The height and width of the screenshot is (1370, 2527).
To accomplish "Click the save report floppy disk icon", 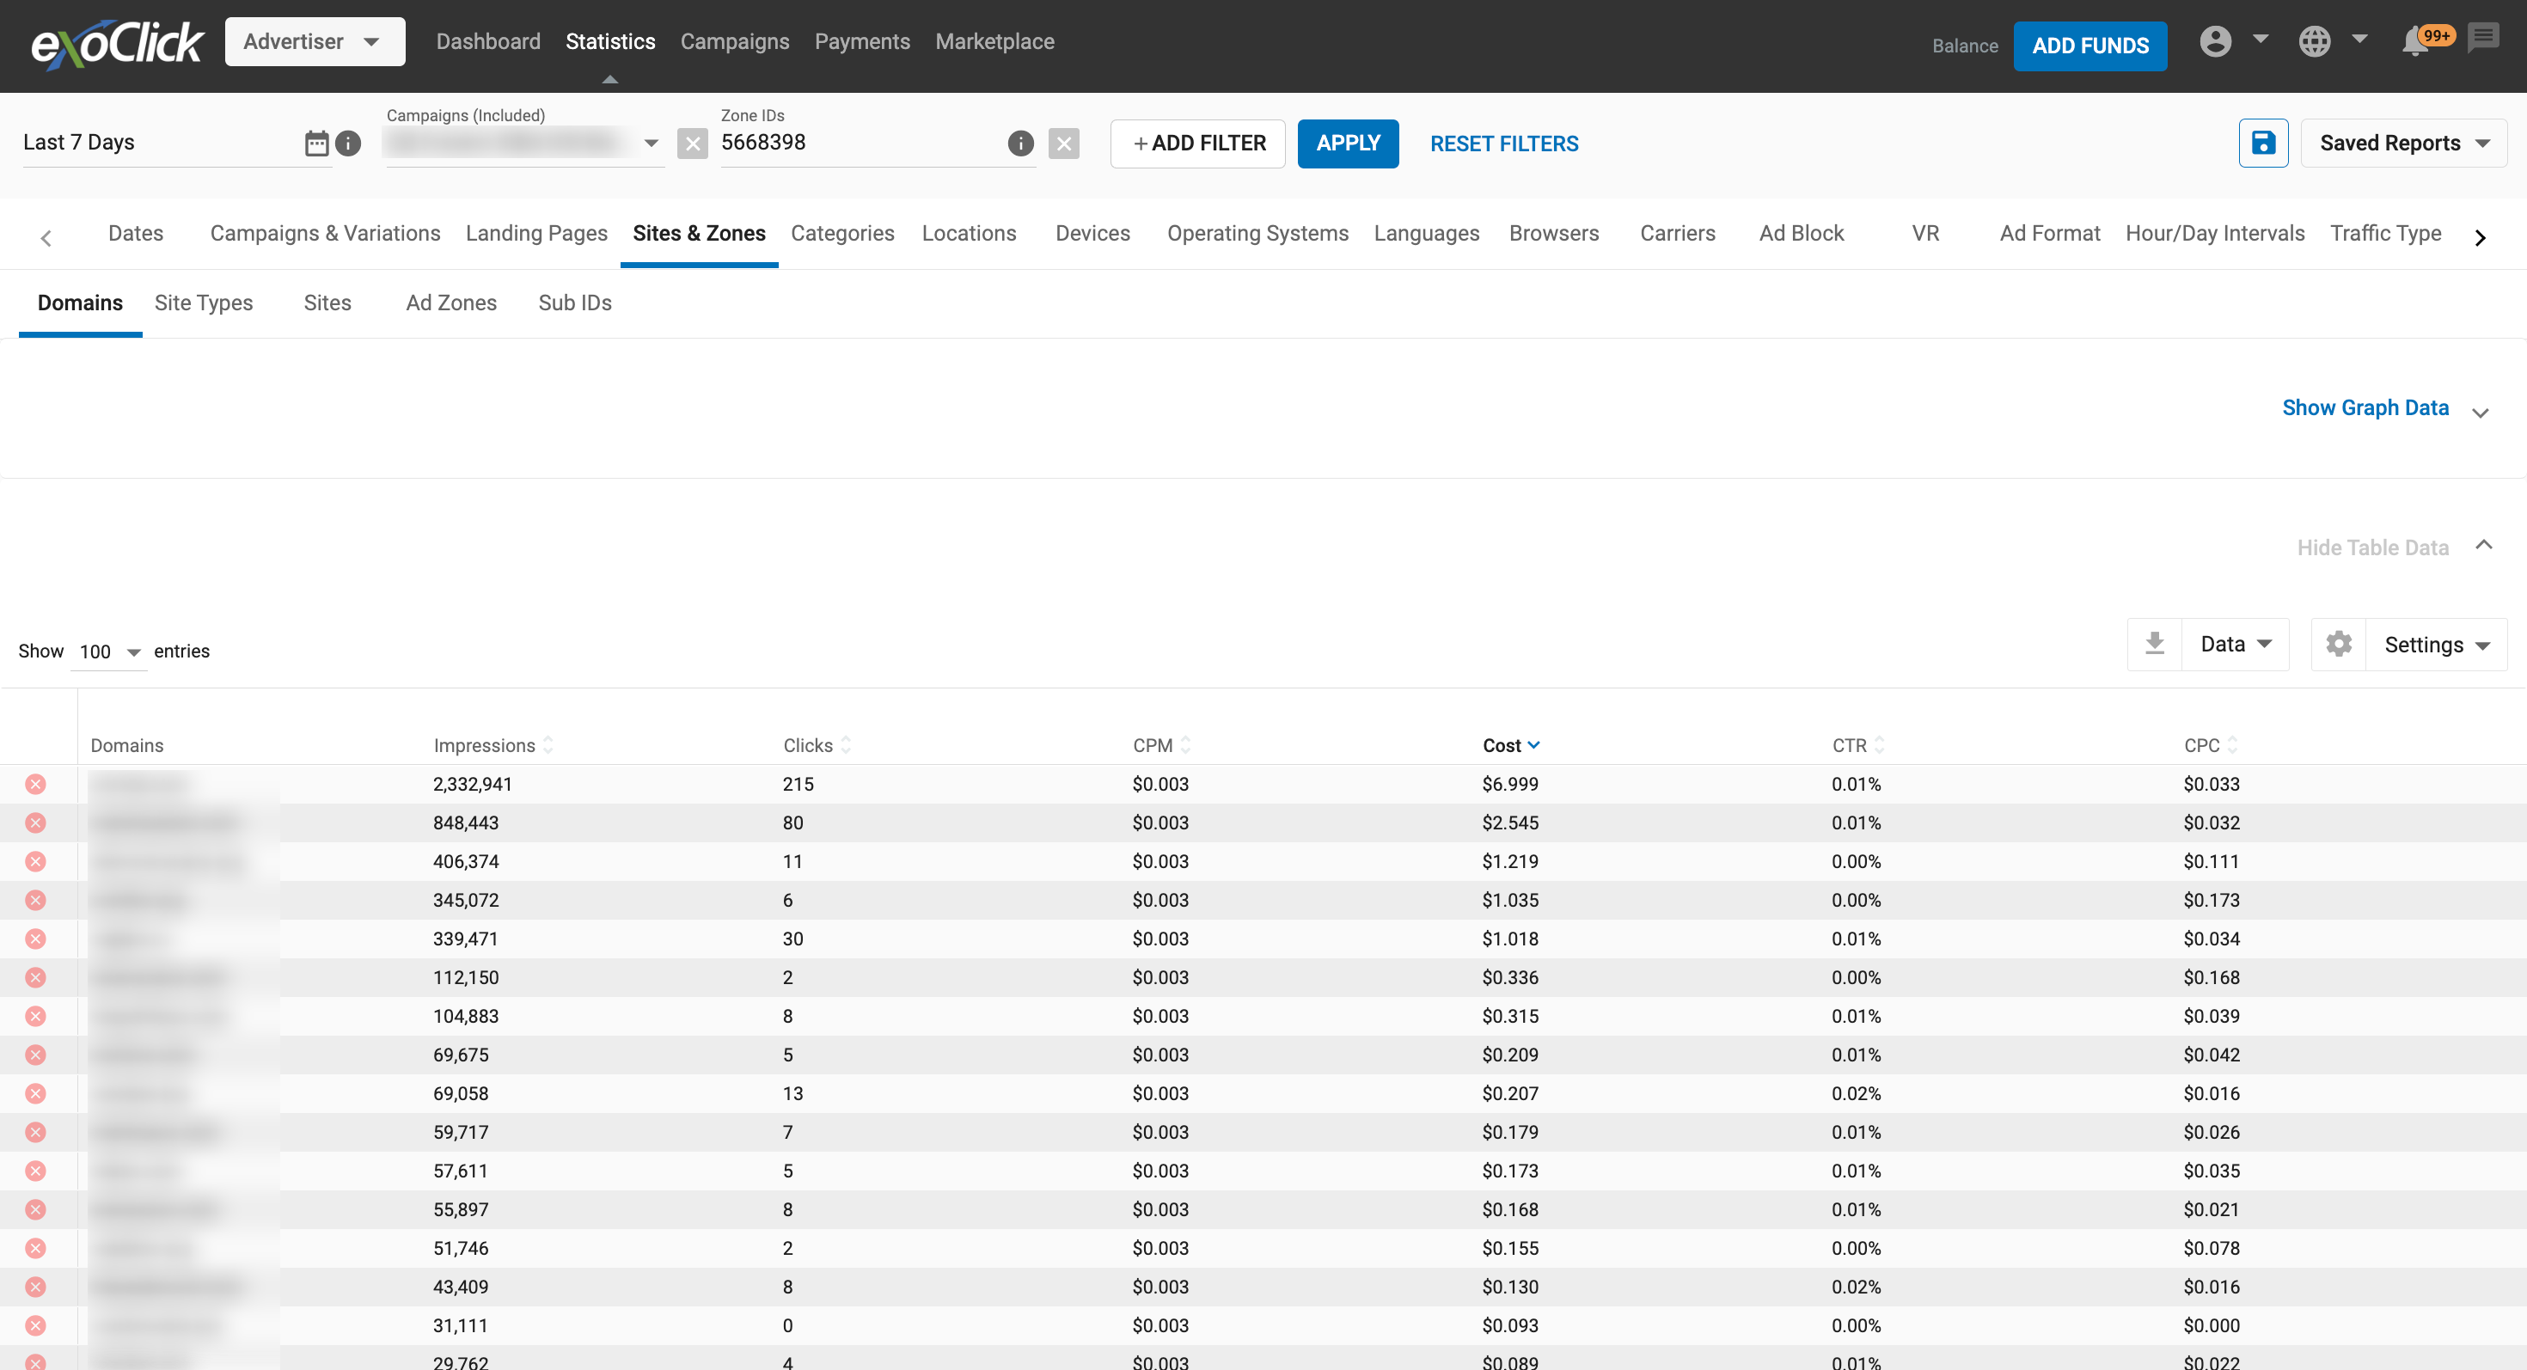I will (2262, 144).
